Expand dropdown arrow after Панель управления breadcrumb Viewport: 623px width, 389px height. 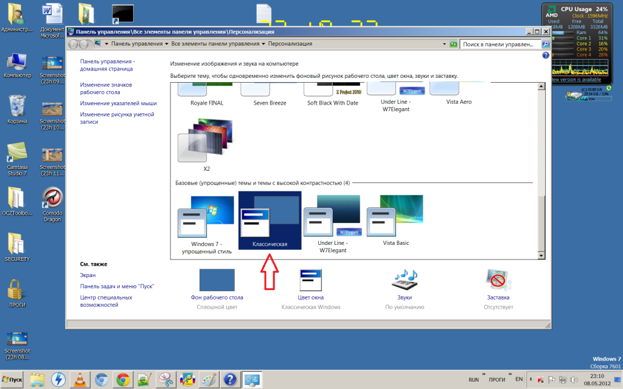(x=167, y=44)
